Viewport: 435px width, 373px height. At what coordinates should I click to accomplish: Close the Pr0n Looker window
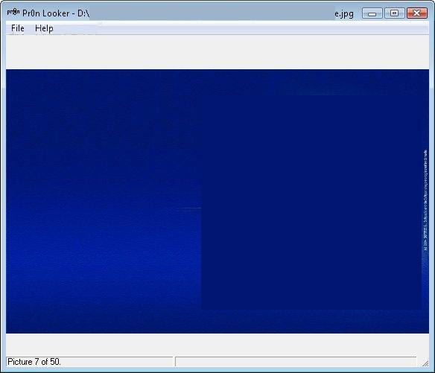pyautogui.click(x=416, y=13)
